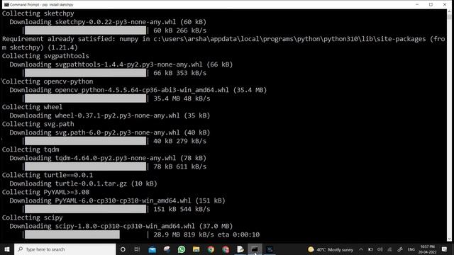
Task: Click 'Requirement already satisfied: numpy' line
Action: (x=223, y=39)
